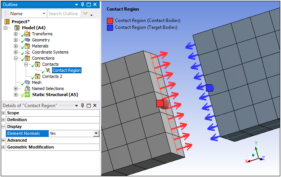Screen dimensions: 281x177
Task: Open the Name filter dropdown
Action: pyautogui.click(x=44, y=14)
